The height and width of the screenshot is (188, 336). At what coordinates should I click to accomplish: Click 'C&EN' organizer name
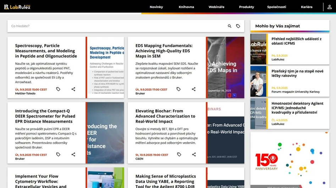[139, 159]
